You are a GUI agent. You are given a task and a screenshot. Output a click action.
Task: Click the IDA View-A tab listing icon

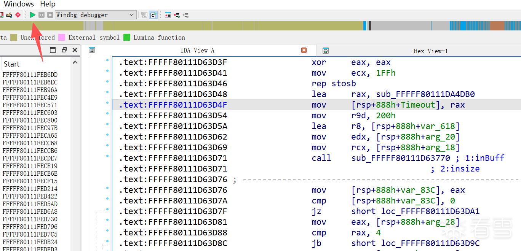pos(91,50)
